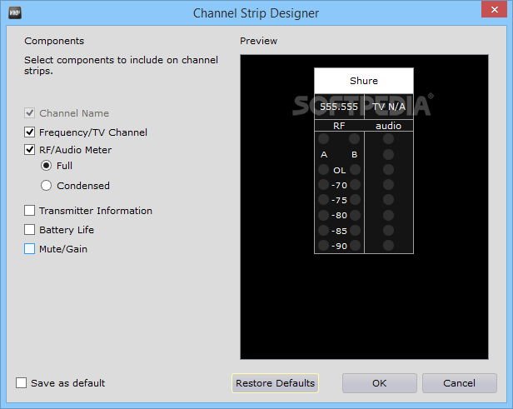Click the Restore Defaults button

[275, 383]
